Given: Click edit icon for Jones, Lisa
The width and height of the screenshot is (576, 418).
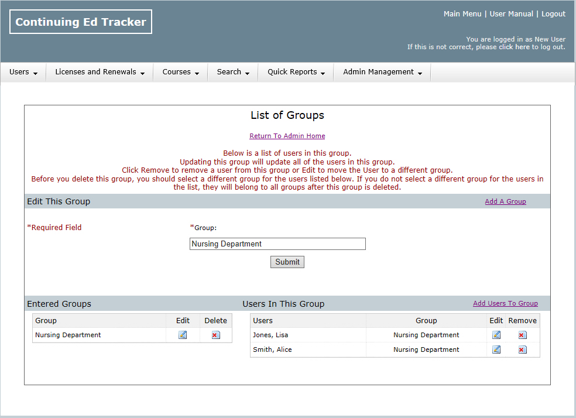Looking at the screenshot, I should point(496,335).
